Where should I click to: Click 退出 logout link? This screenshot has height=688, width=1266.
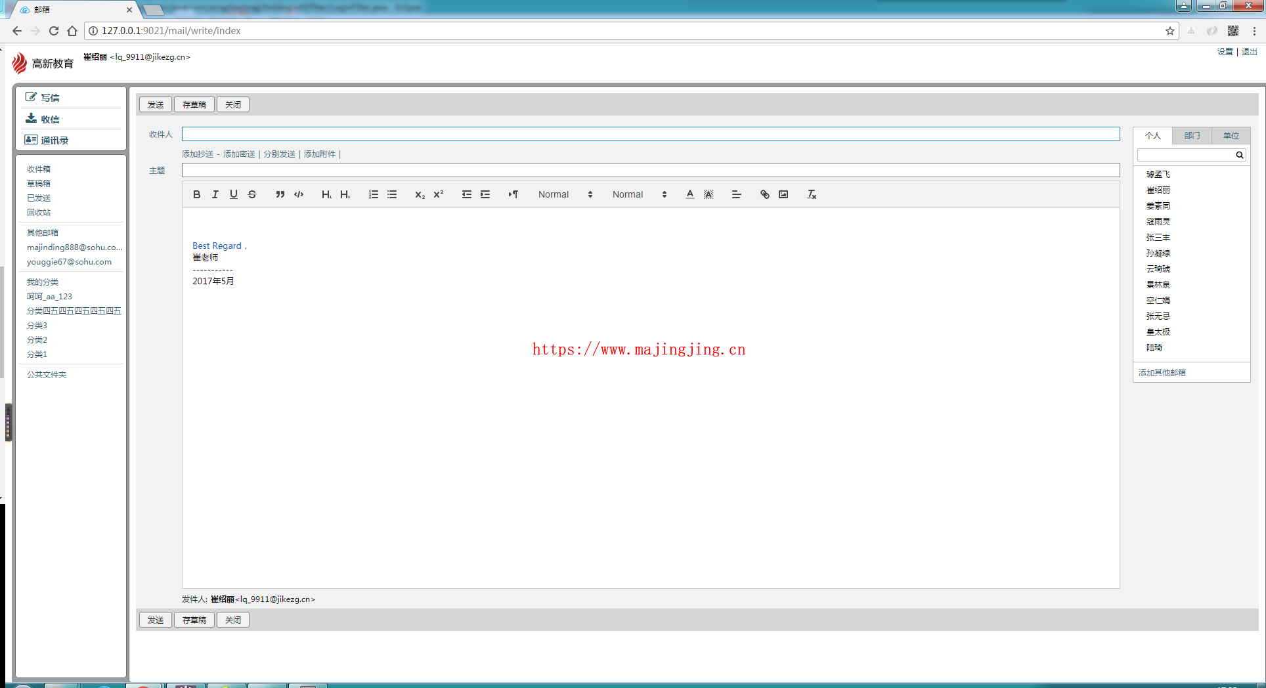[1249, 52]
